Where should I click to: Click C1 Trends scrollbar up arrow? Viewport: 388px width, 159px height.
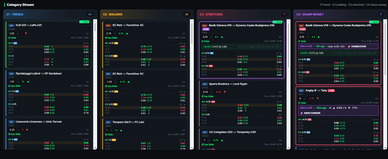tap(95, 21)
